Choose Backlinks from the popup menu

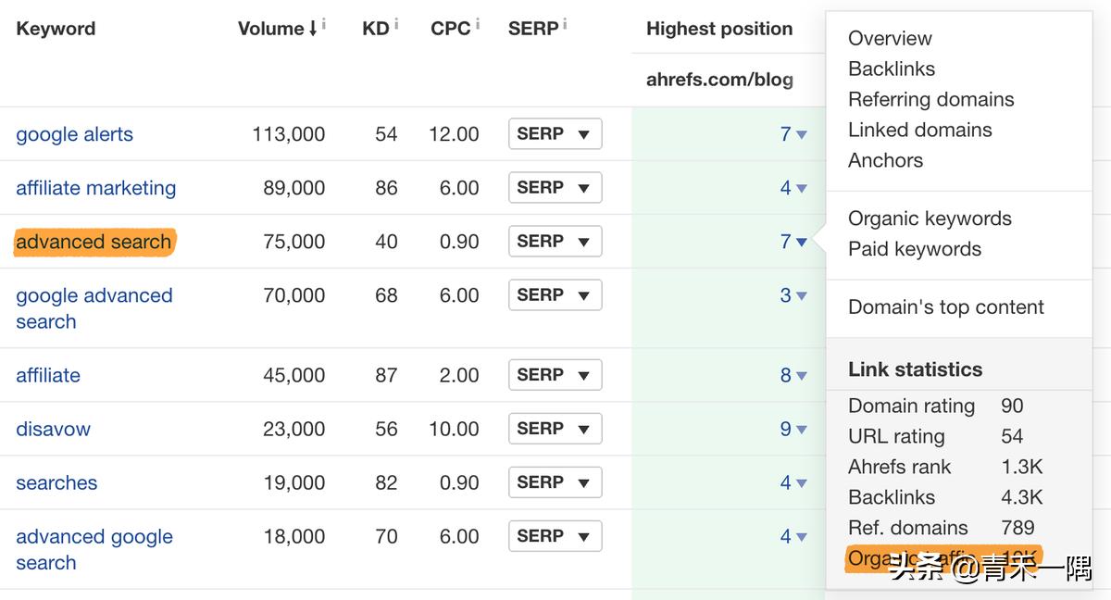892,69
